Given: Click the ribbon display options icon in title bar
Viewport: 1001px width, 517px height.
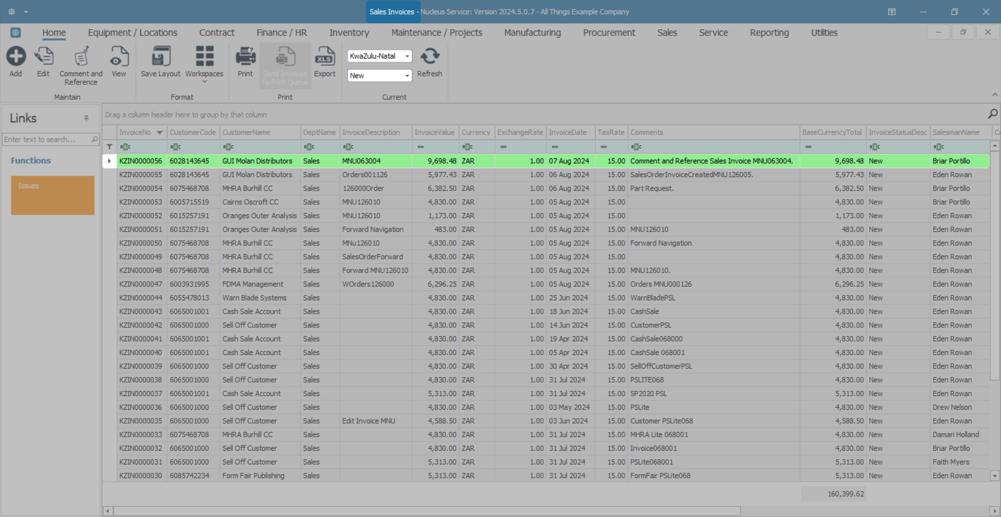Looking at the screenshot, I should (892, 11).
